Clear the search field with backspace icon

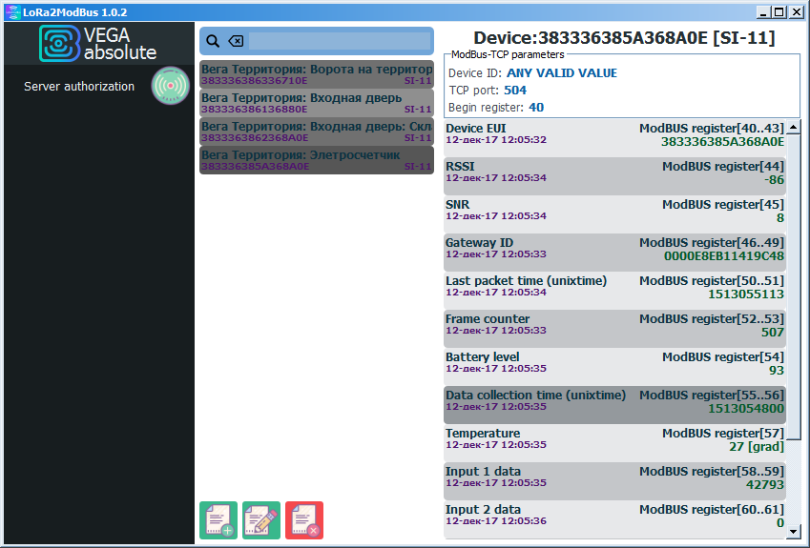[236, 41]
